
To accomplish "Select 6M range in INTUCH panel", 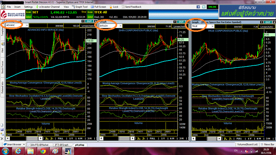I will click(x=172, y=139).
